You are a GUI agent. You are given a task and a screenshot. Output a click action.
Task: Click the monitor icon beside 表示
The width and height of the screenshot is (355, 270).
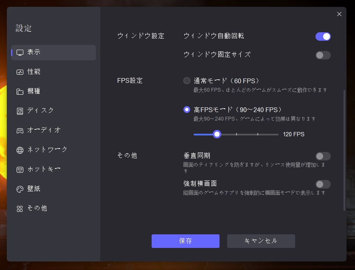pos(20,53)
